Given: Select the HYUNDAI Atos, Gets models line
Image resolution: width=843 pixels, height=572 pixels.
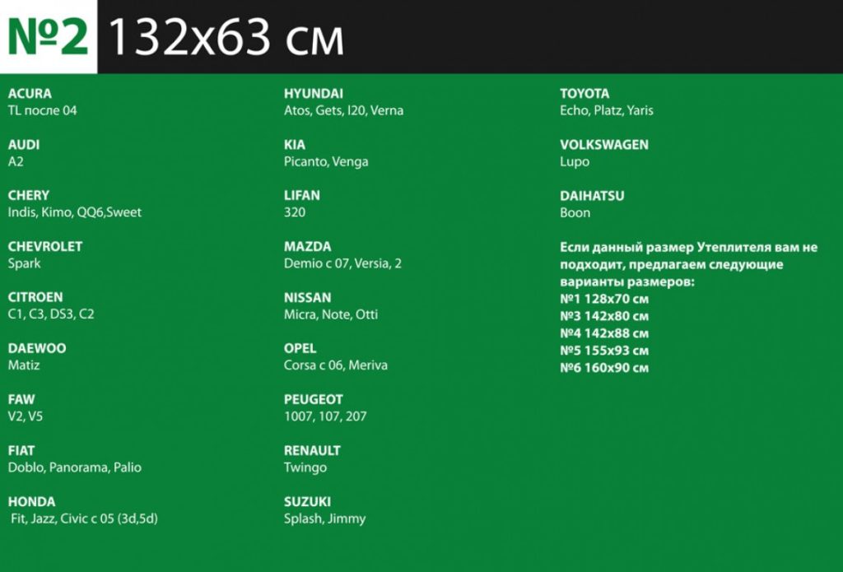Looking at the screenshot, I should pos(343,111).
